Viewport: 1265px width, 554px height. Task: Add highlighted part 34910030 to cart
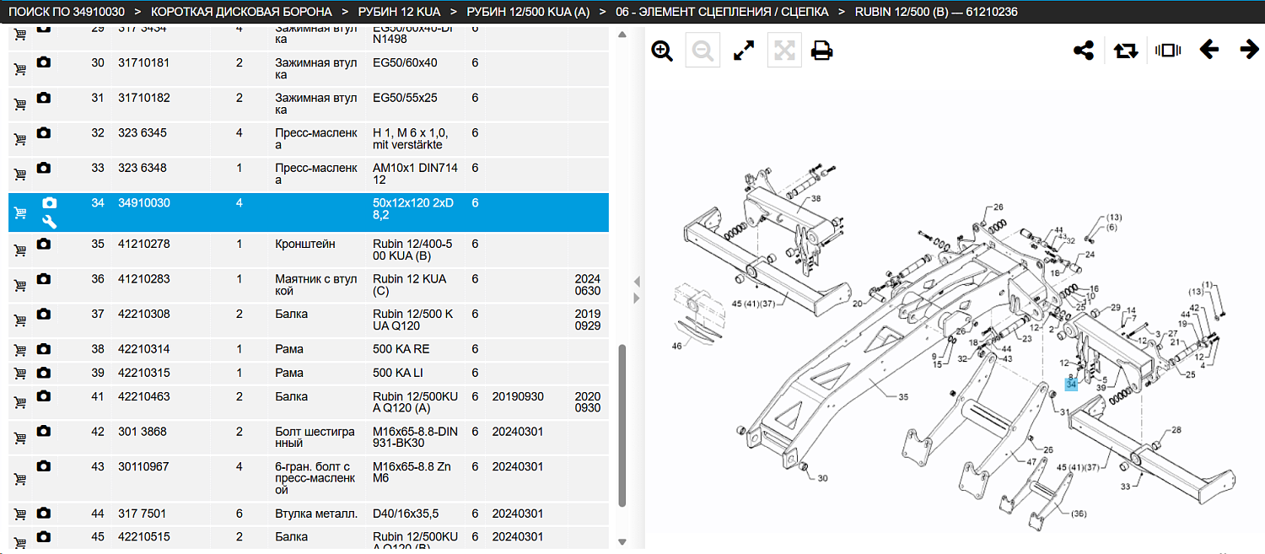20,213
